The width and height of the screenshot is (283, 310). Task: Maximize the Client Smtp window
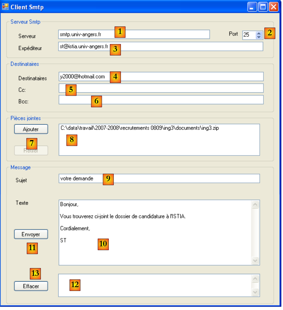(263, 7)
